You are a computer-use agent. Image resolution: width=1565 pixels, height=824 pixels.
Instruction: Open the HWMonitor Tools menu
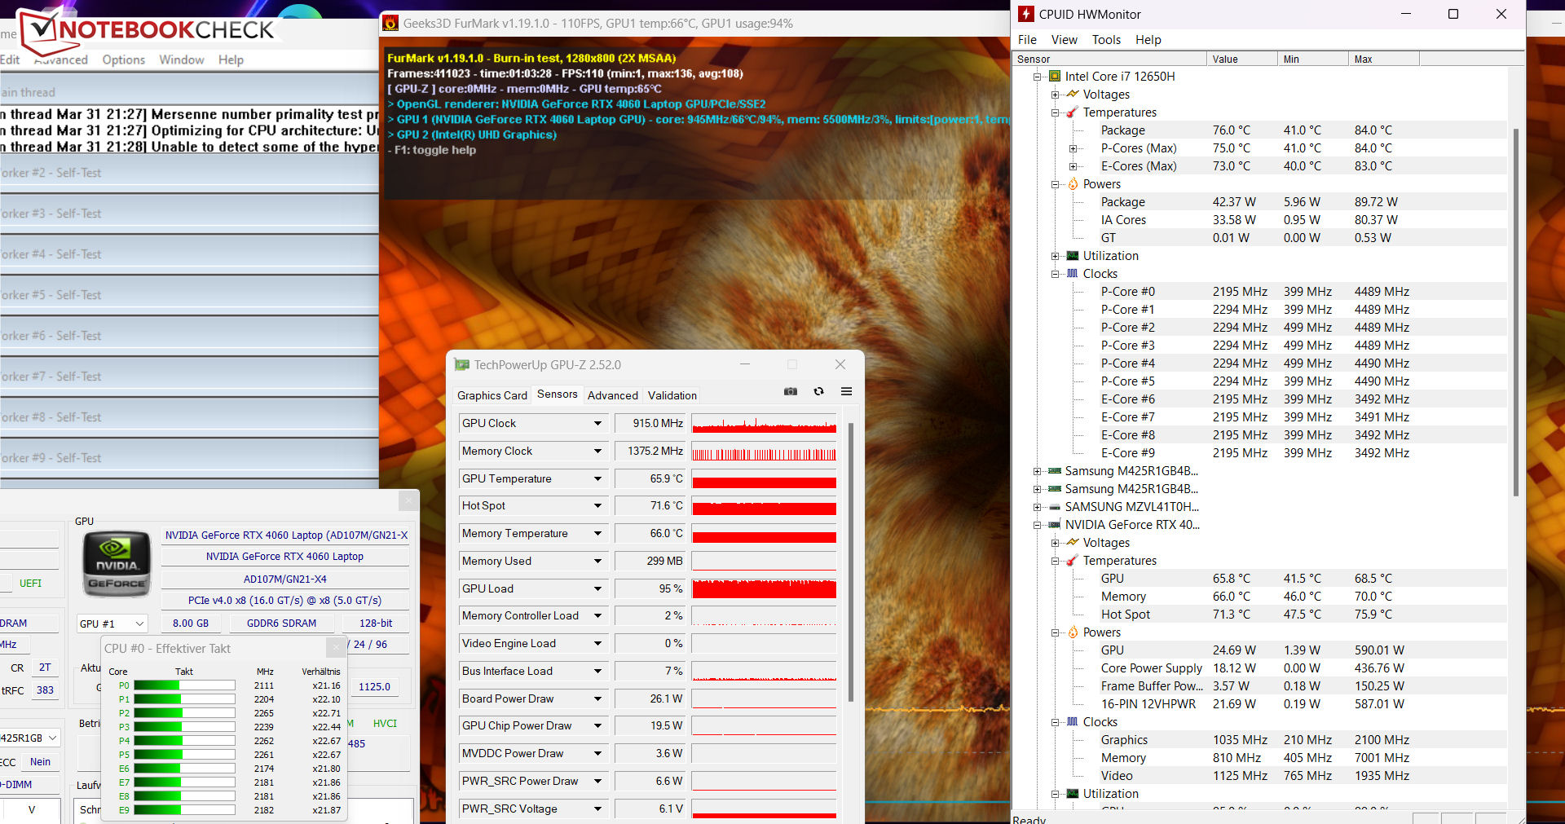1106,40
